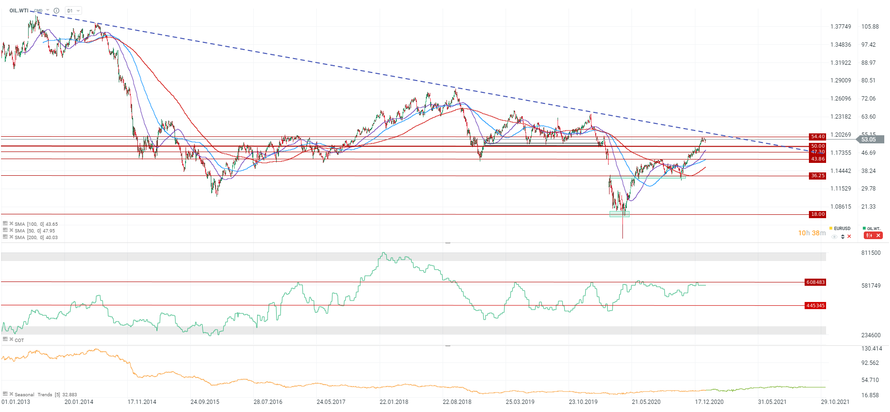Screen dimensions: 890x412
Task: Click candlestick chart type icon for OIL.WTI
Action: [869, 235]
